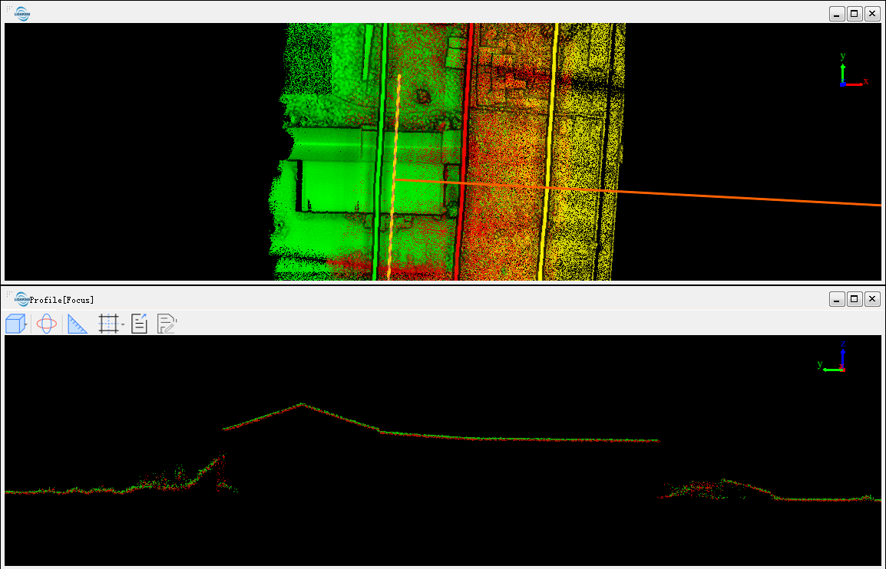This screenshot has height=569, width=886.
Task: Click the edit note document icon
Action: pyautogui.click(x=167, y=324)
